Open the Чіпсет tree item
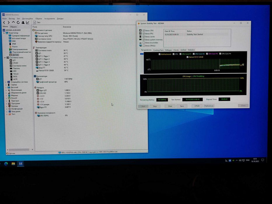Screen dimensions: 272x204 click(14, 74)
